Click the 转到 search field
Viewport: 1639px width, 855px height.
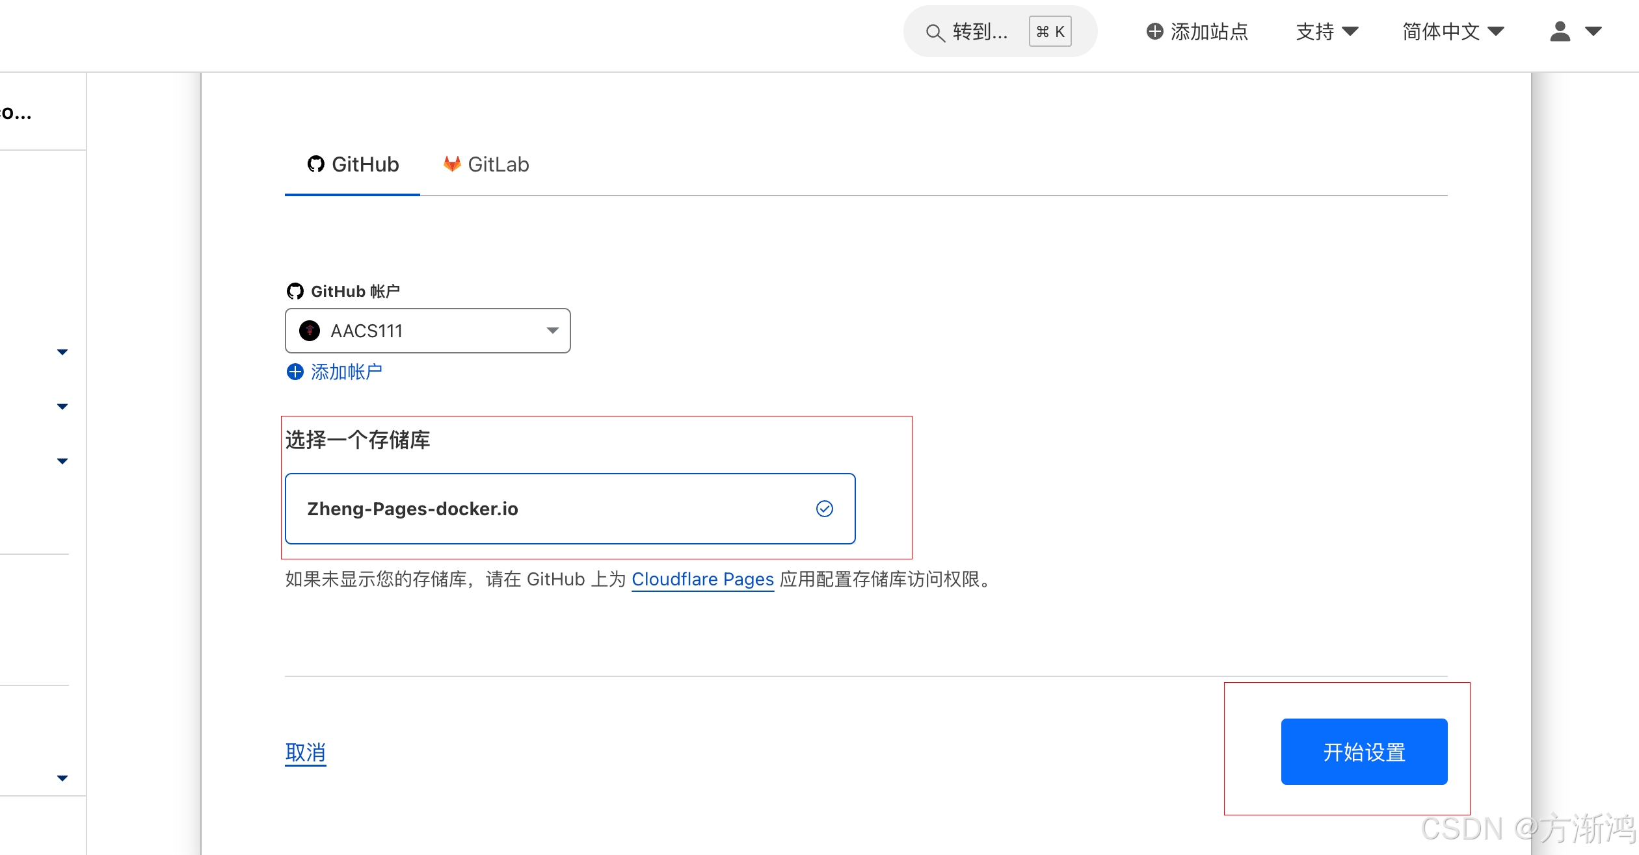pyautogui.click(x=979, y=31)
